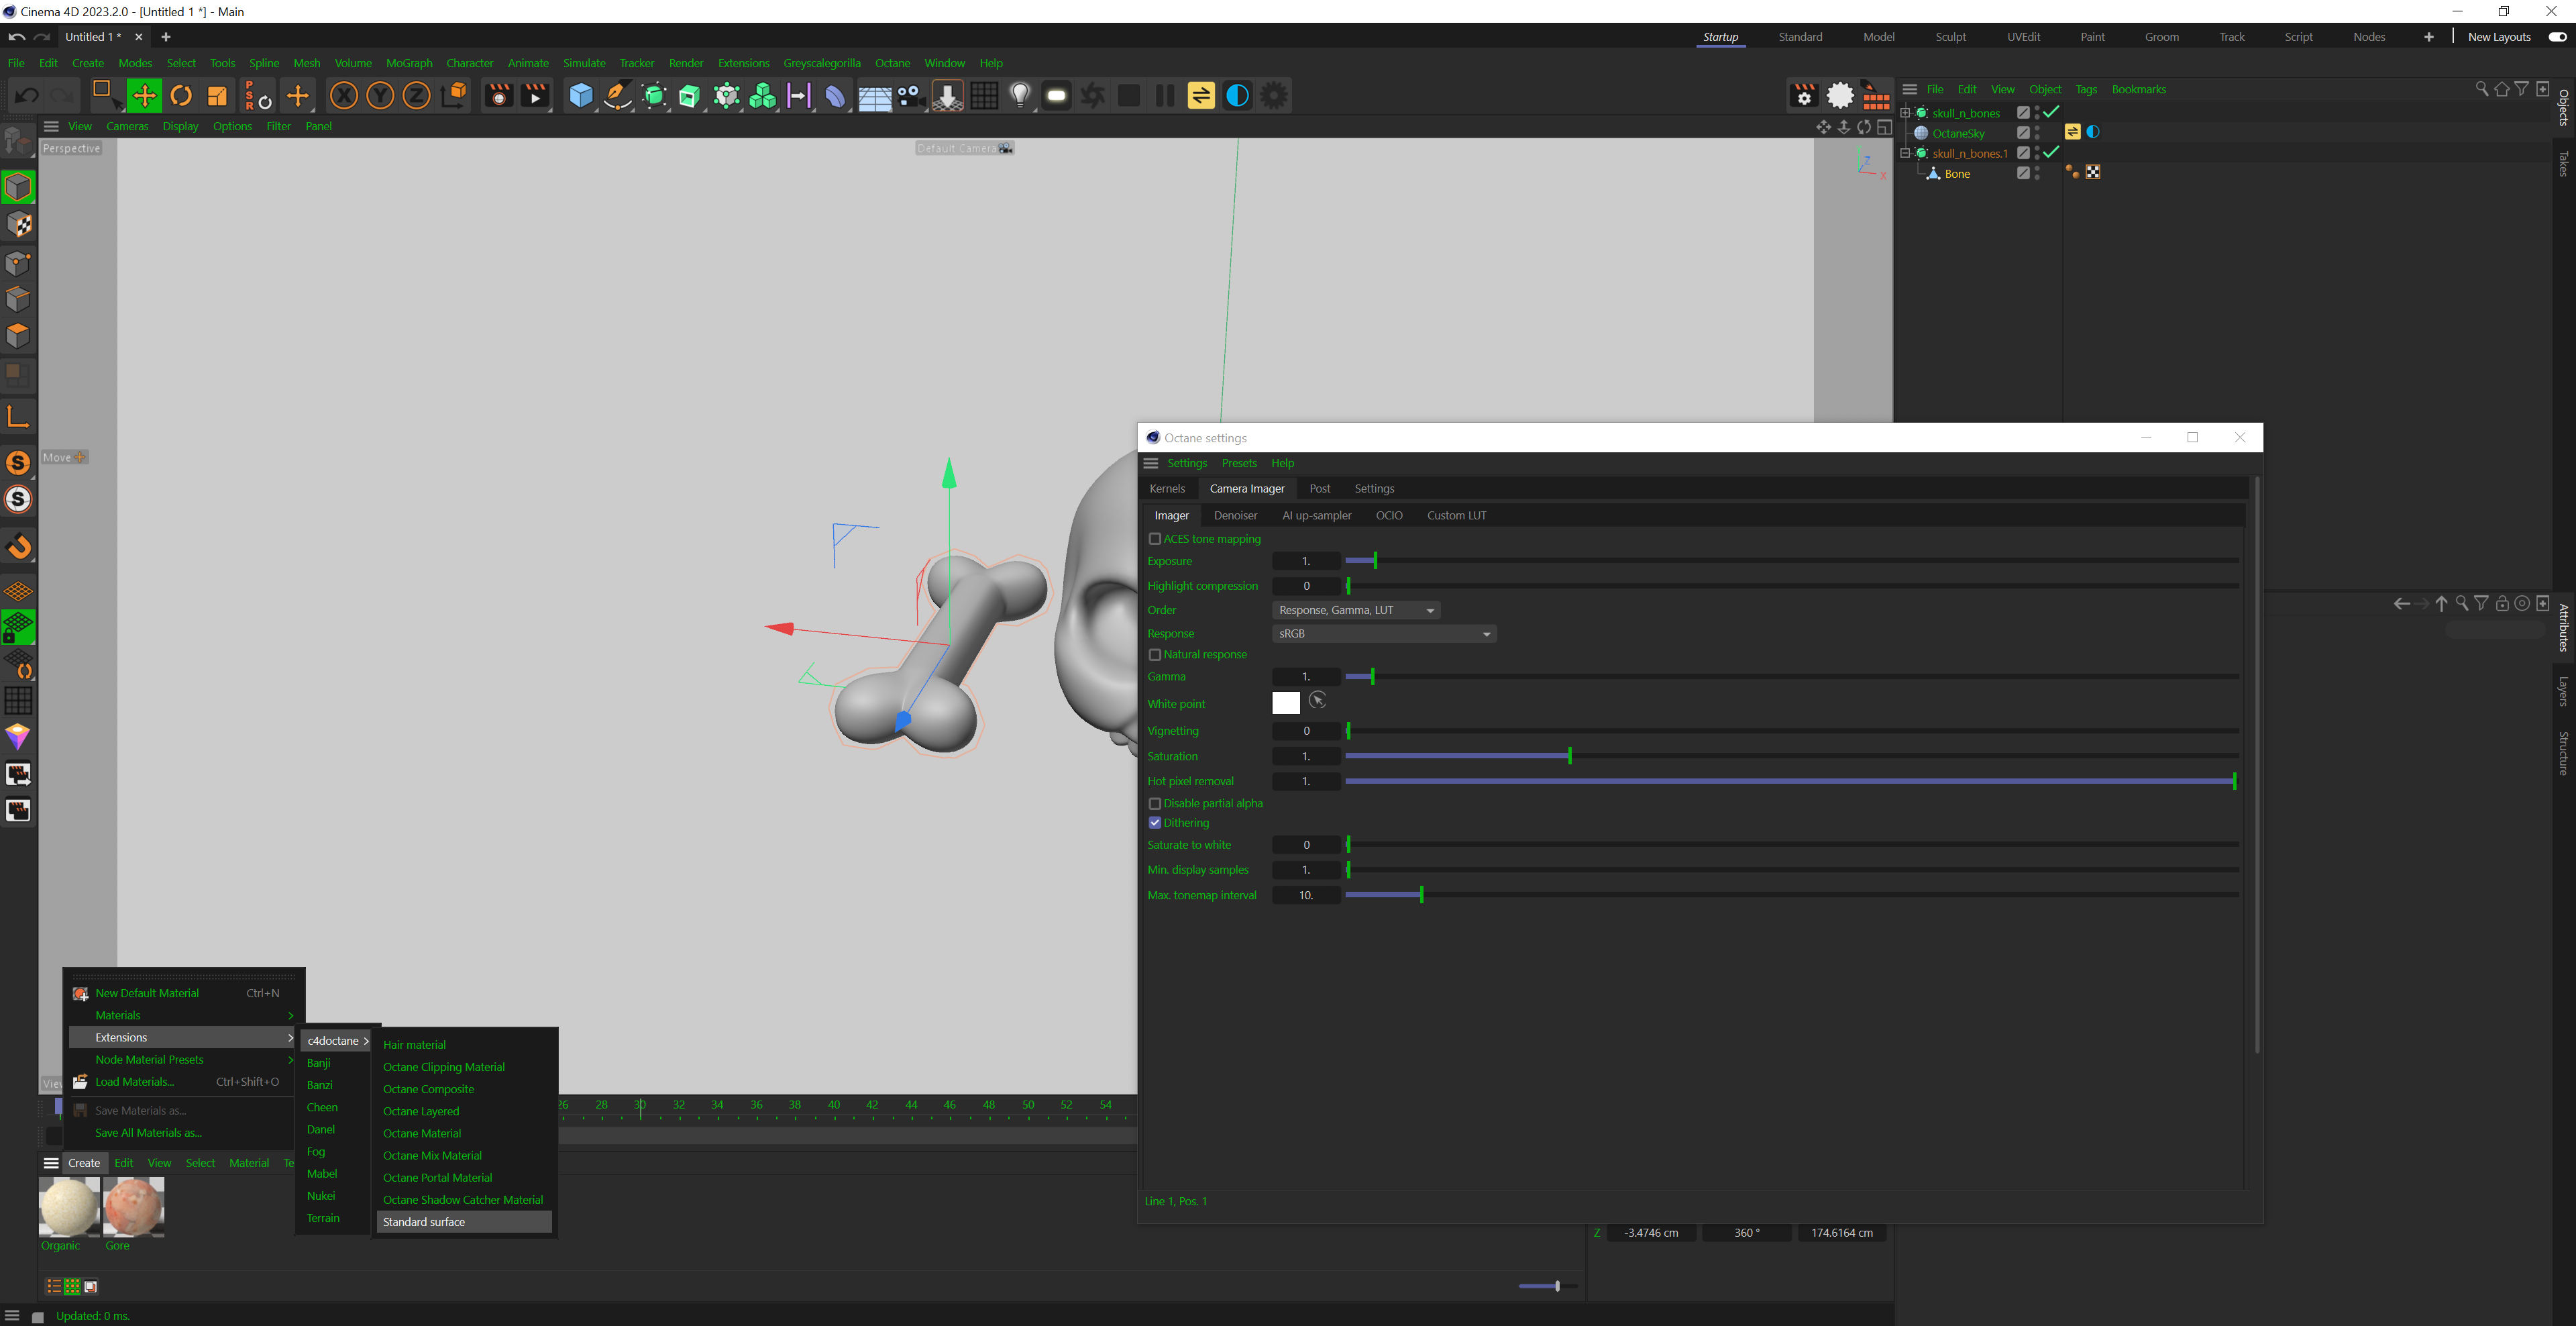Enable Natural response checkbox
This screenshot has width=2576, height=1326.
(x=1155, y=655)
